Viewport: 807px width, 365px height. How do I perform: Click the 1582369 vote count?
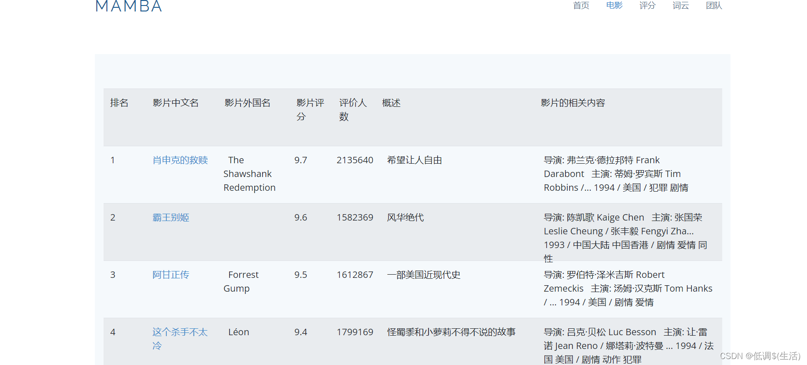[355, 217]
